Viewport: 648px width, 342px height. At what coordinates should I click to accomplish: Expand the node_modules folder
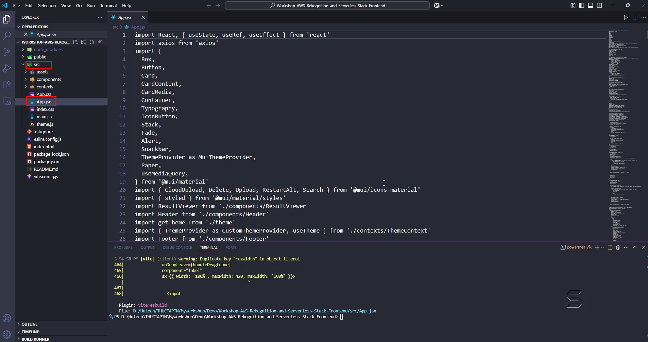pos(23,49)
